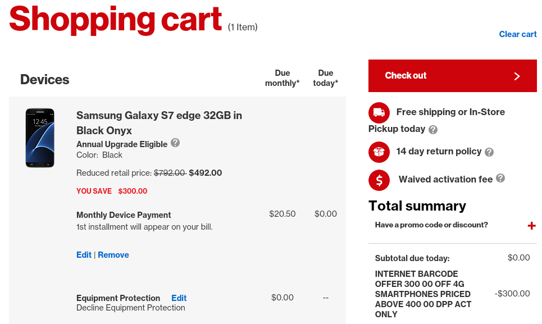Click the Galaxy S7 edge phone thumbnail
Screen dimensions: 542x324
[40, 138]
